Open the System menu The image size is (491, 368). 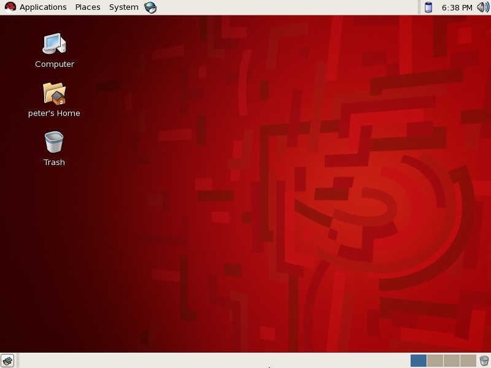(x=124, y=7)
